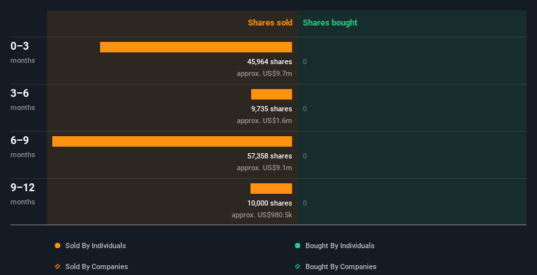
Task: Click the striped Sold By Companies legend icon
Action: coord(58,266)
